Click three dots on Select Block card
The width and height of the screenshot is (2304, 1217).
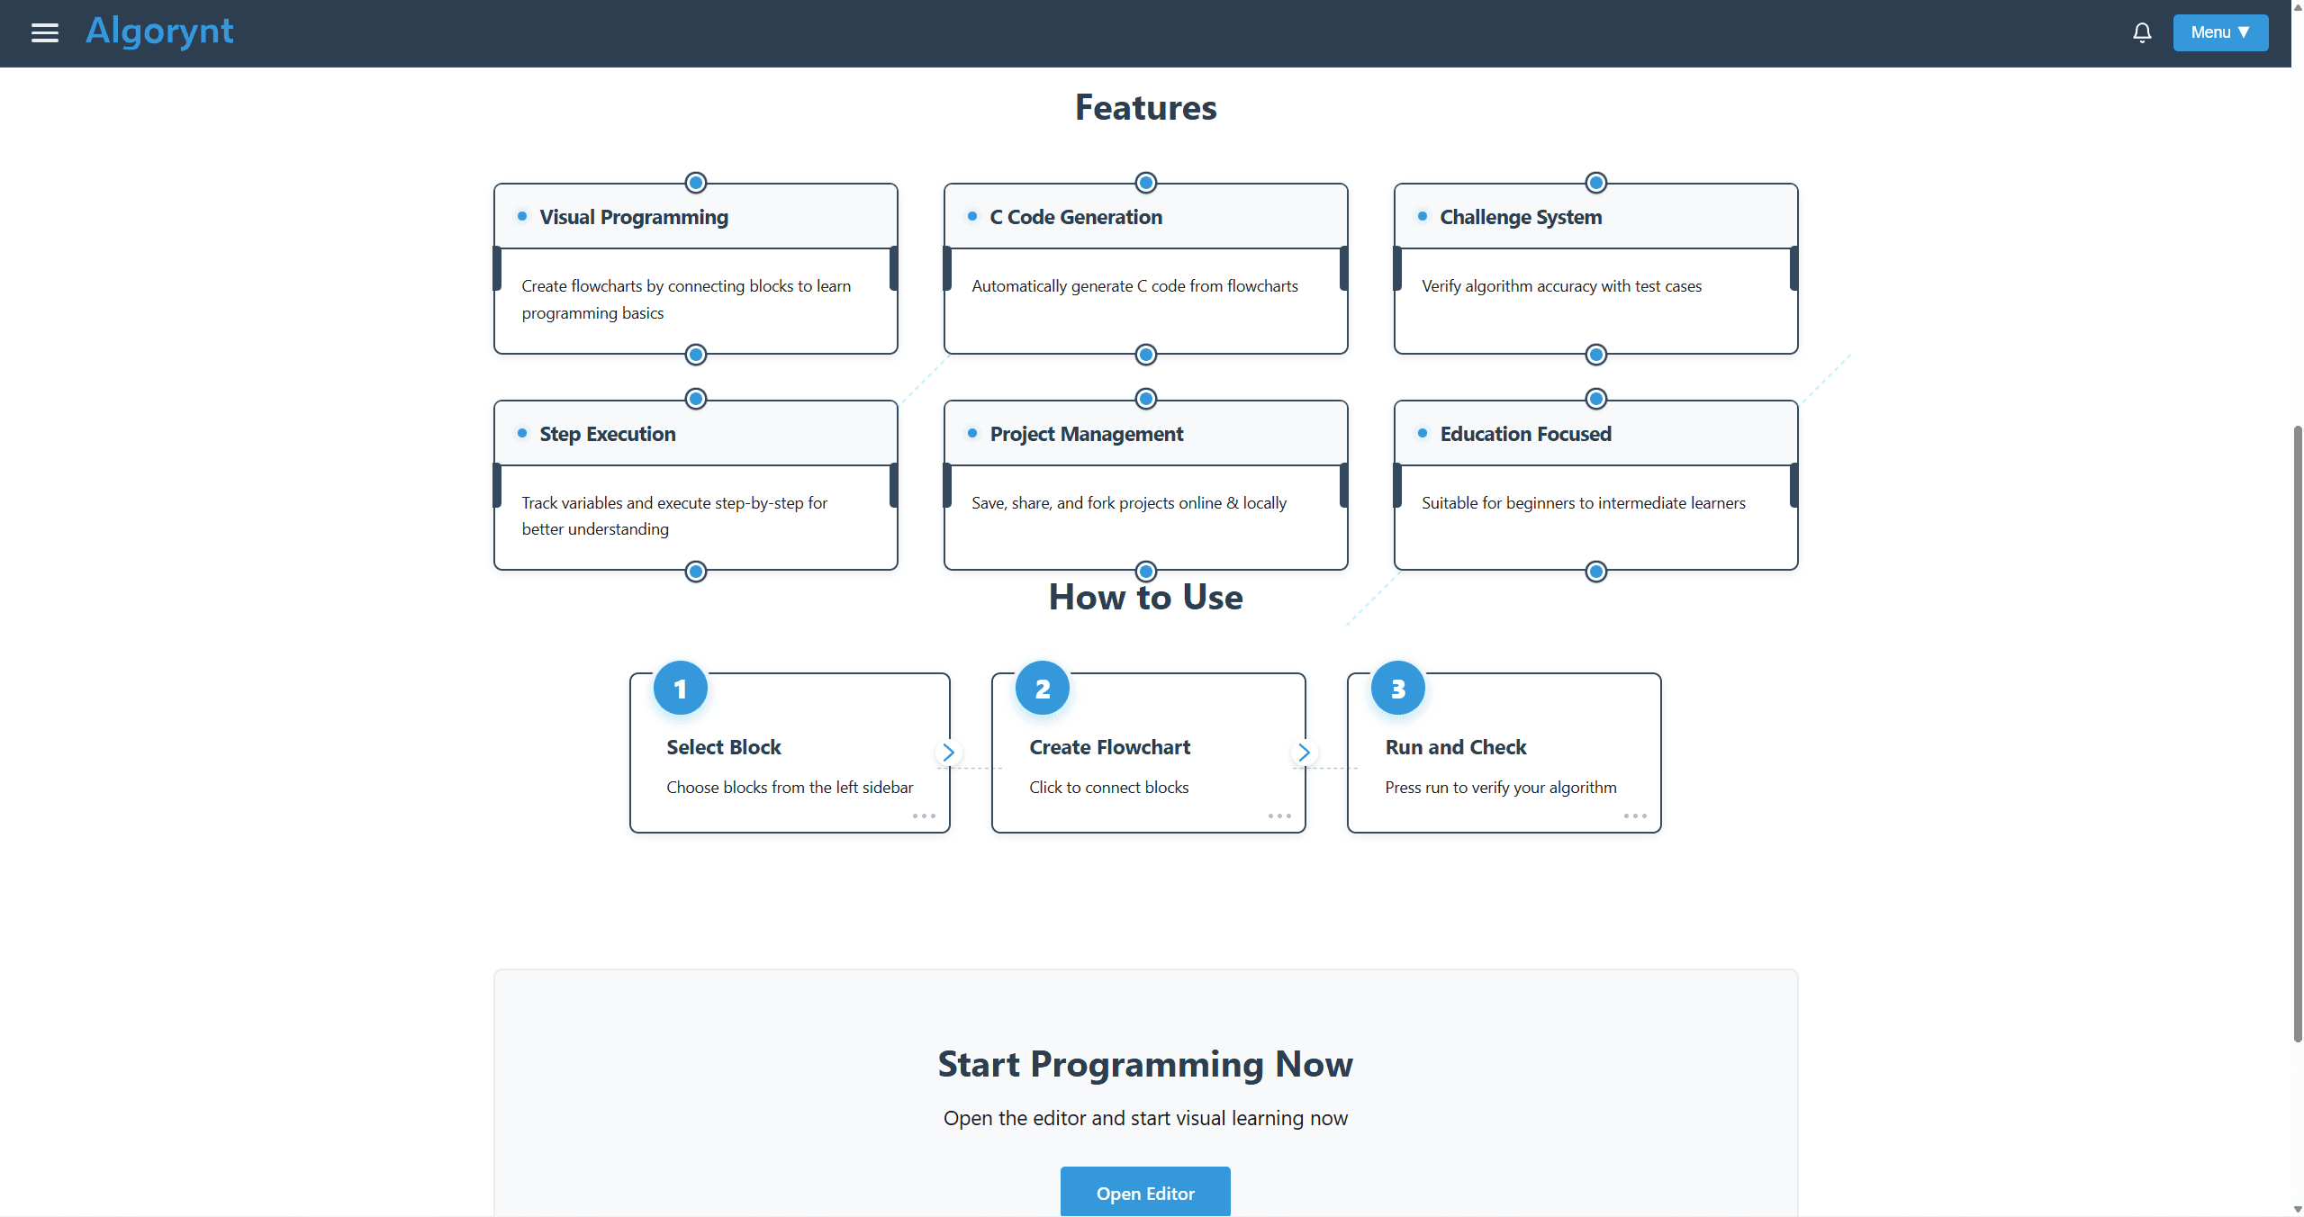click(x=923, y=816)
